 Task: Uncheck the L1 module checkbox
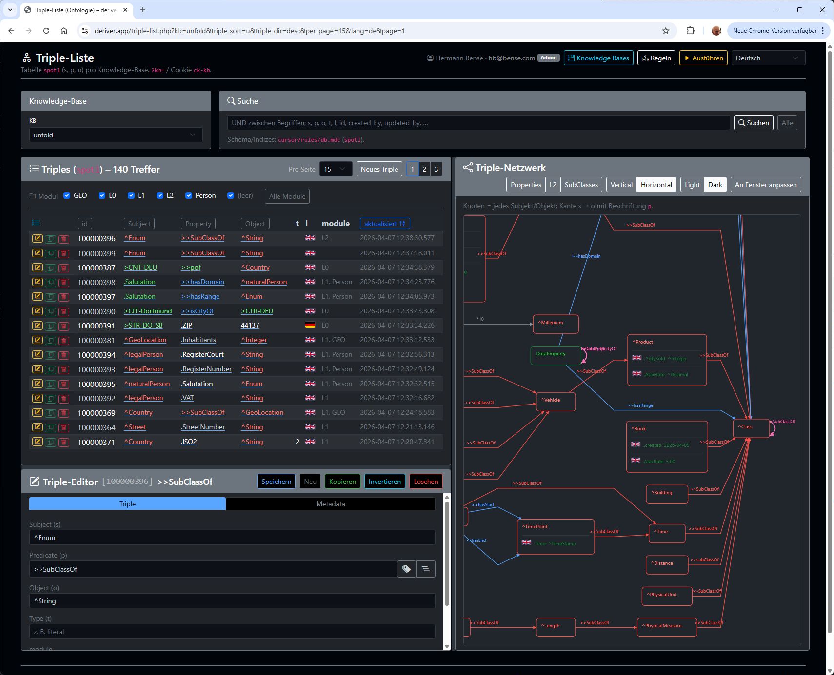pos(131,195)
